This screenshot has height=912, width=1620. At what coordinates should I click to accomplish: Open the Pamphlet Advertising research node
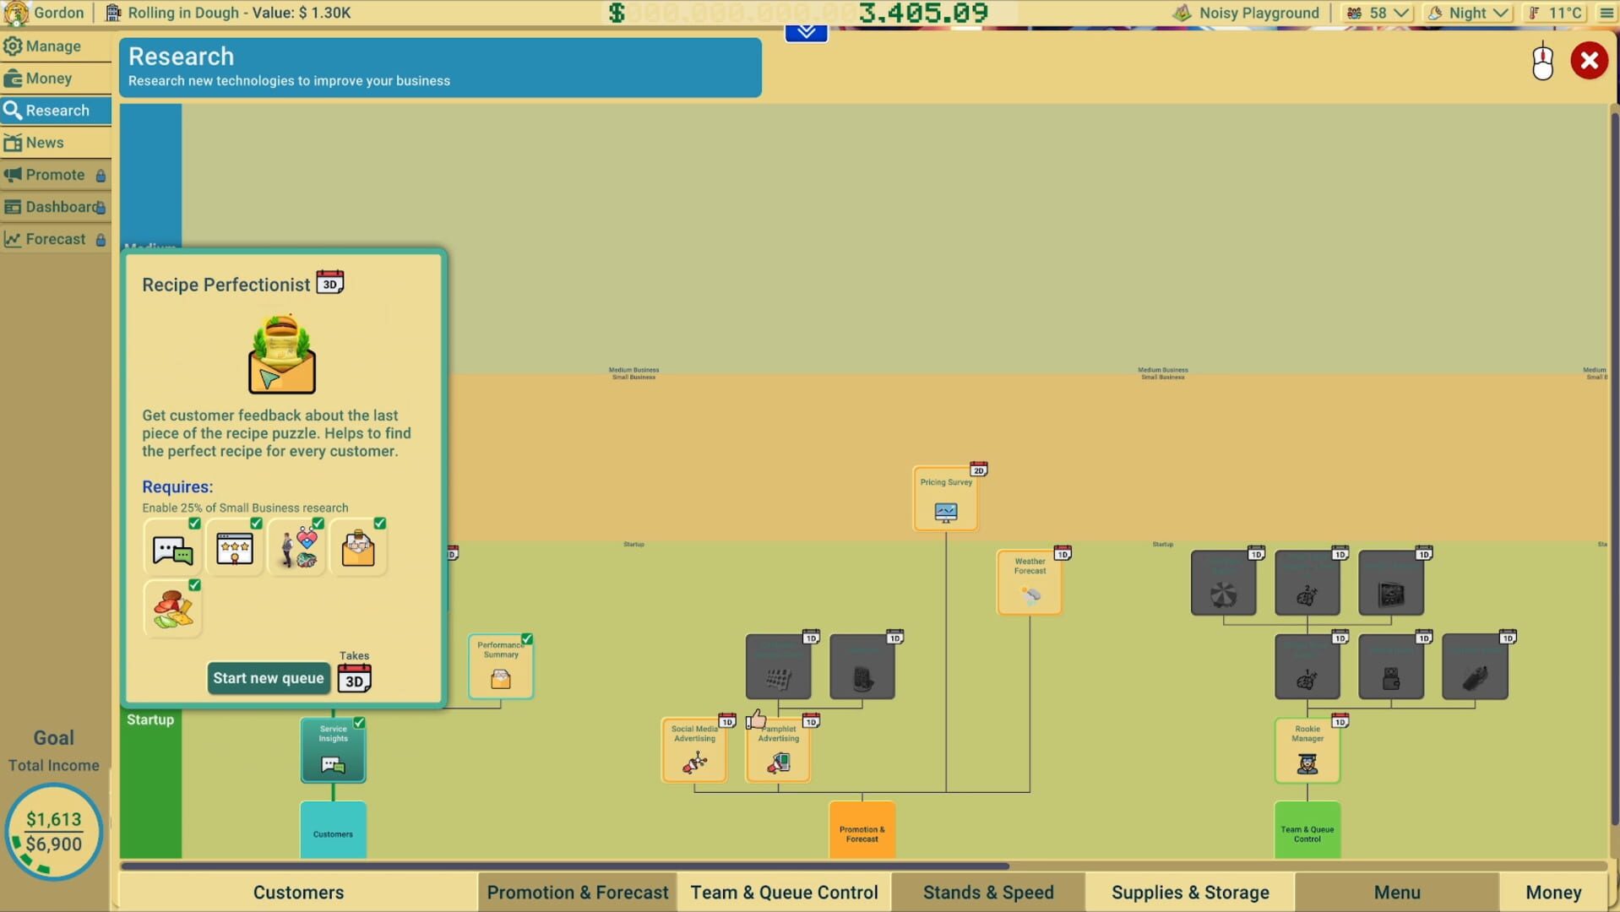(x=777, y=751)
